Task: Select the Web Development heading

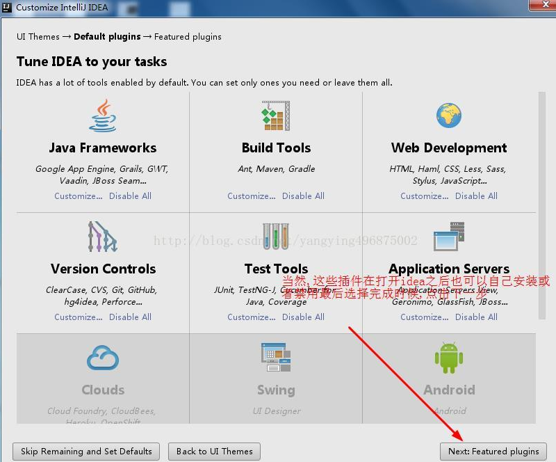Action: tap(449, 148)
